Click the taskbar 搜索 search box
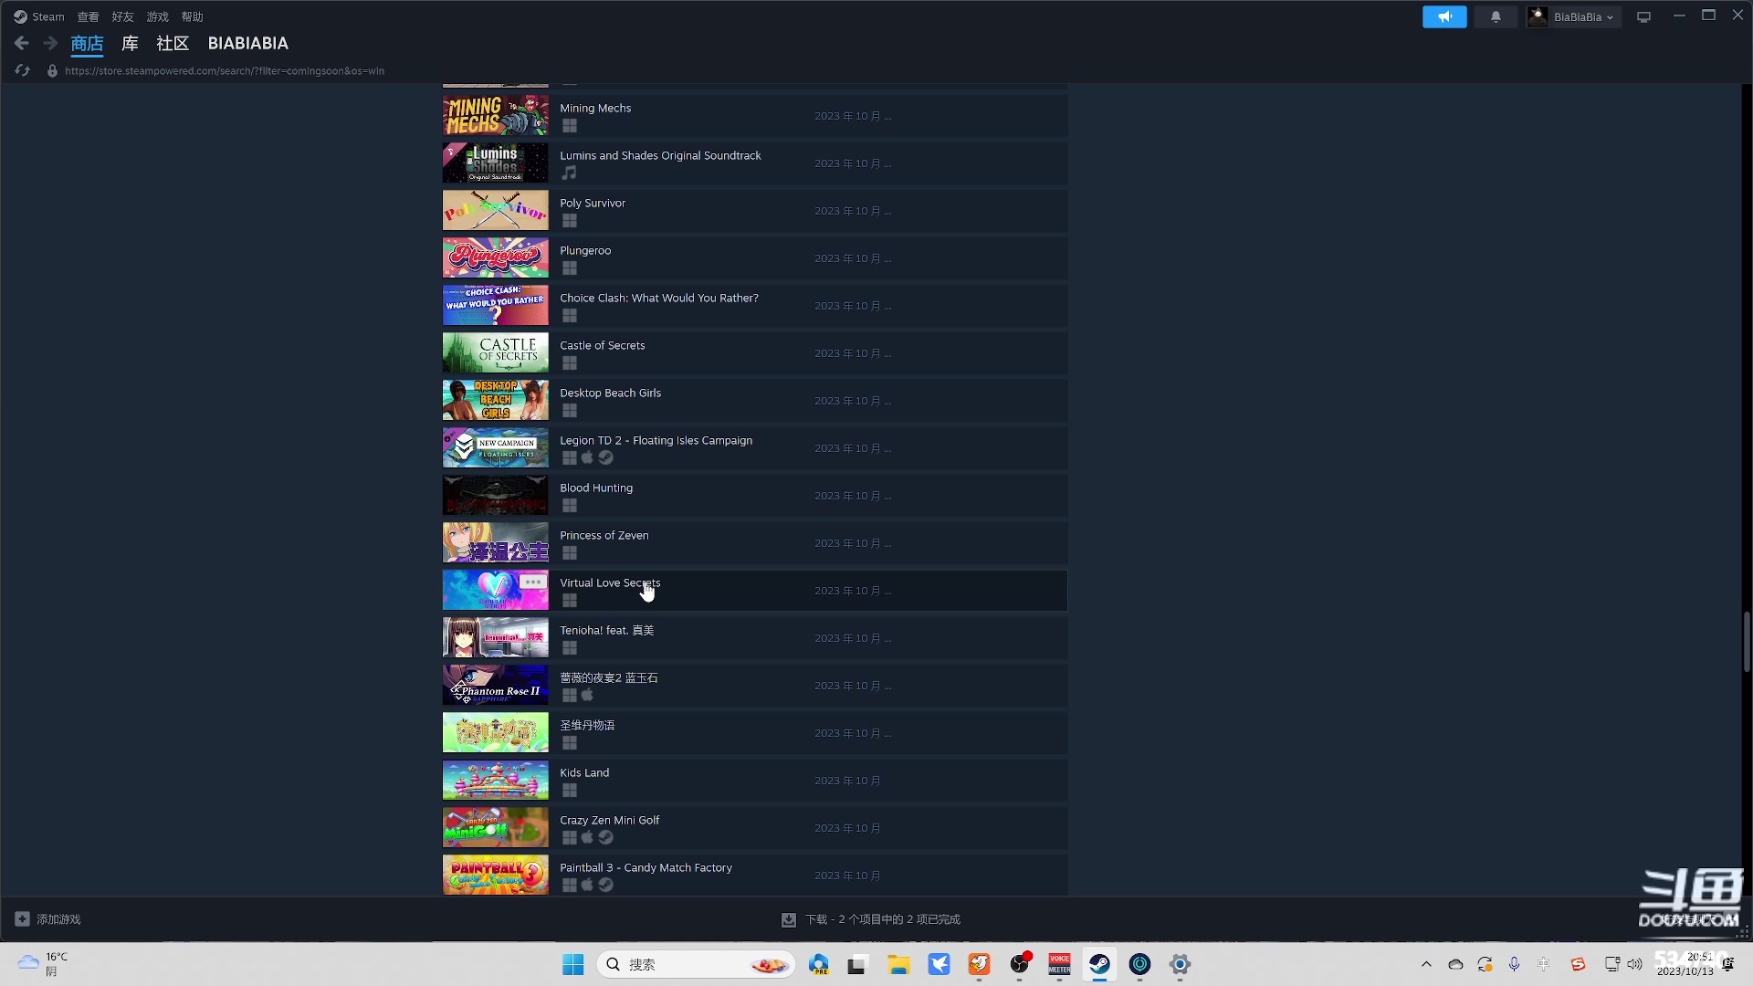Viewport: 1753px width, 986px height. point(696,964)
